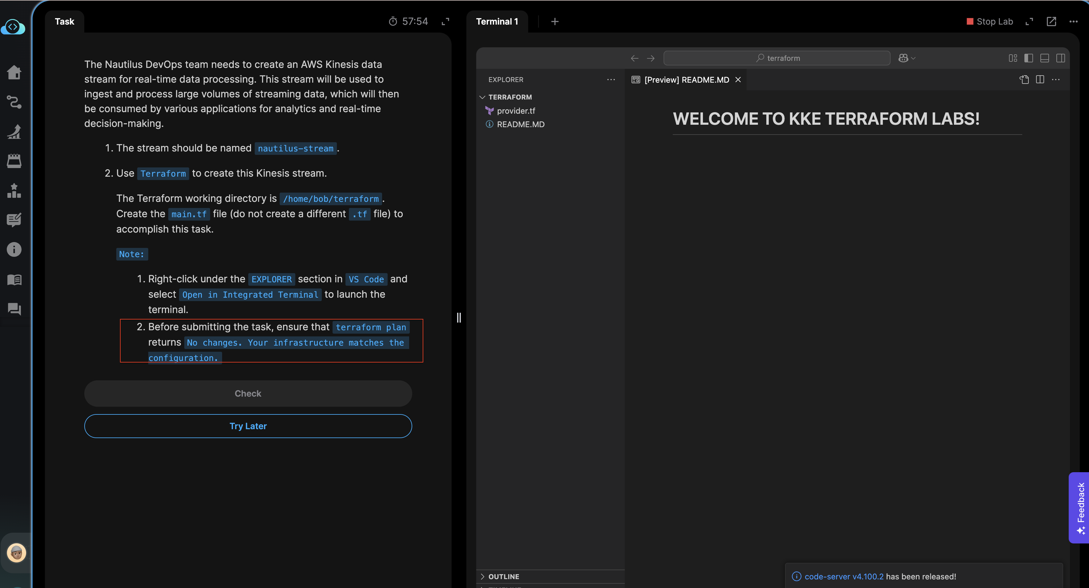Open the learning paths route icon

[x=14, y=102]
